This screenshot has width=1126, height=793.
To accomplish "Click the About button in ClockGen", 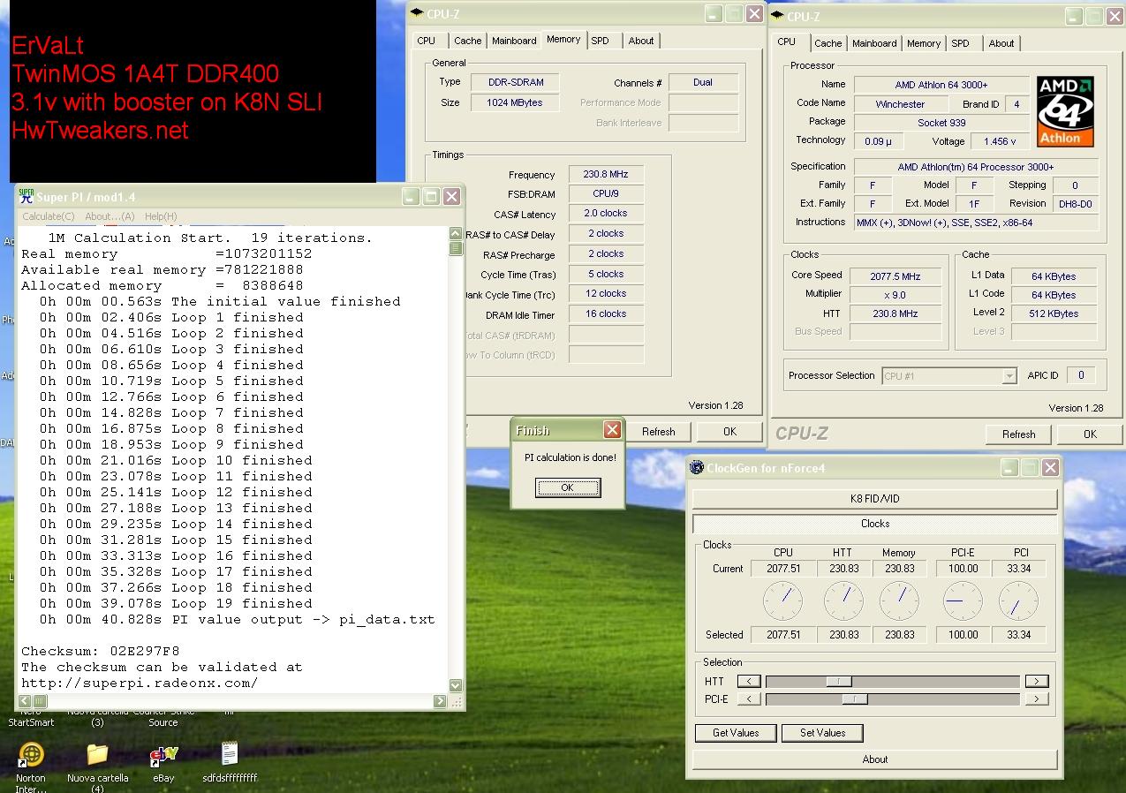I will point(874,759).
